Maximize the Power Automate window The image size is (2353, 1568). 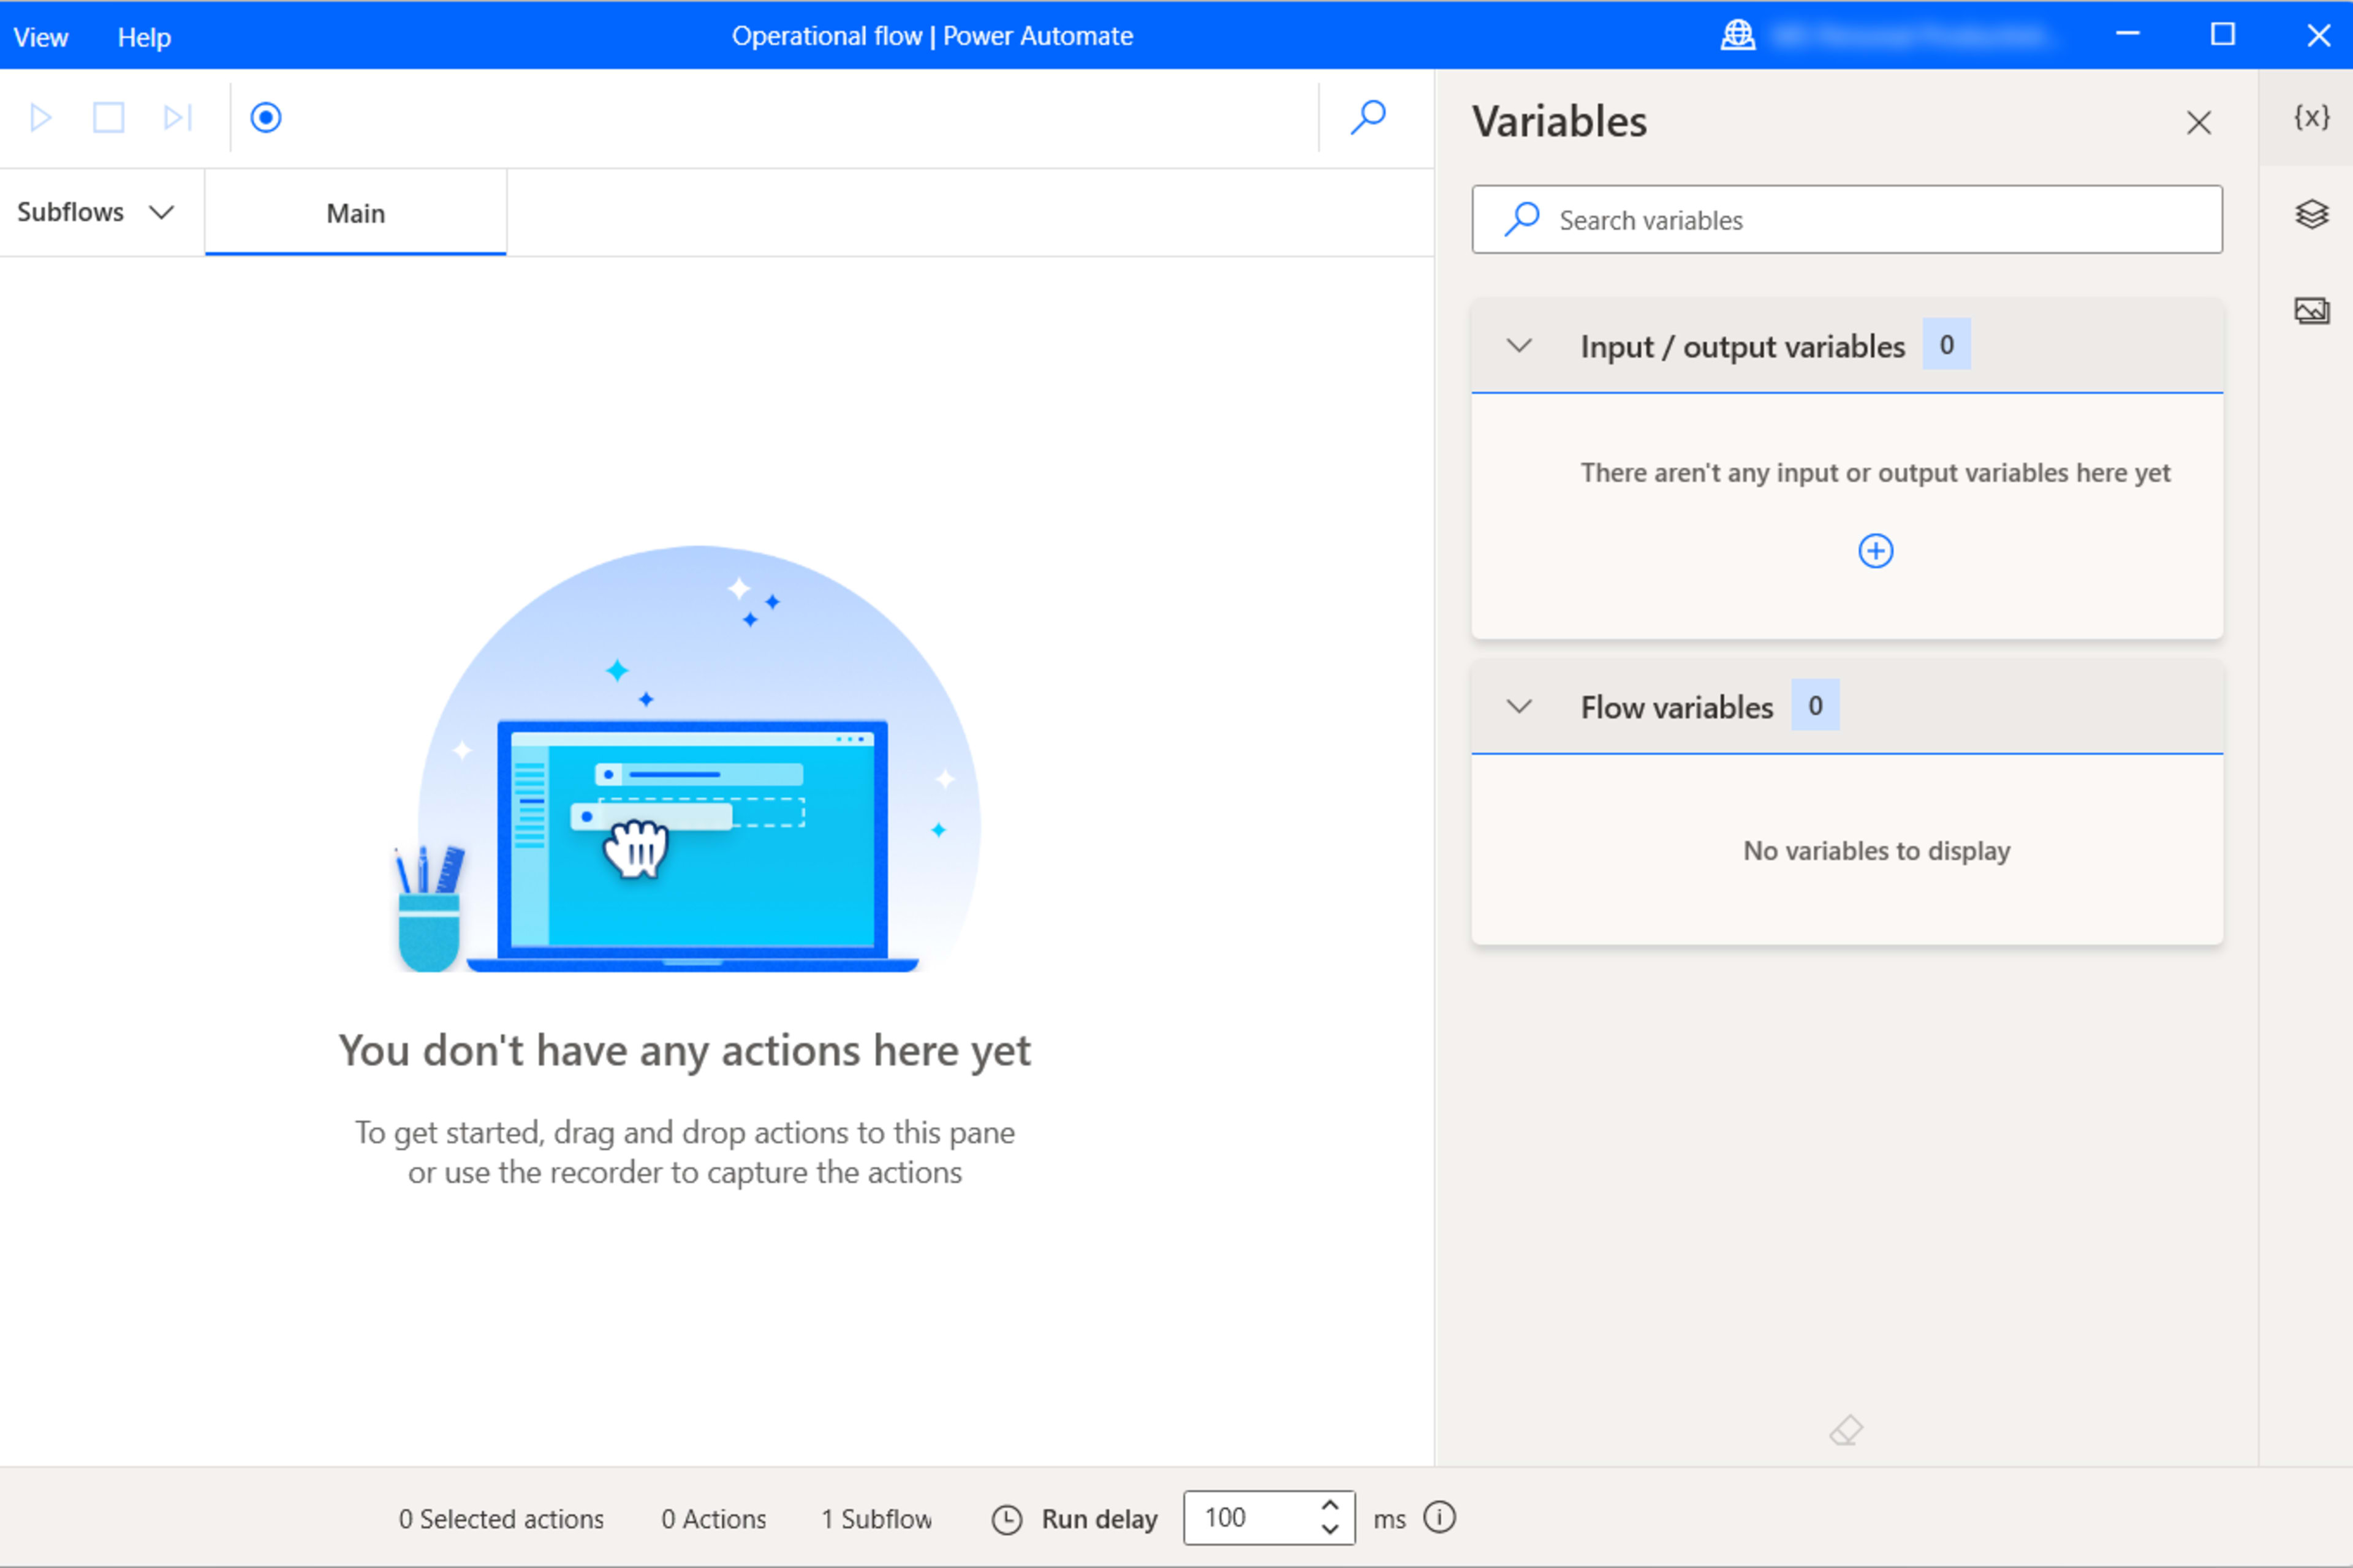click(2223, 35)
